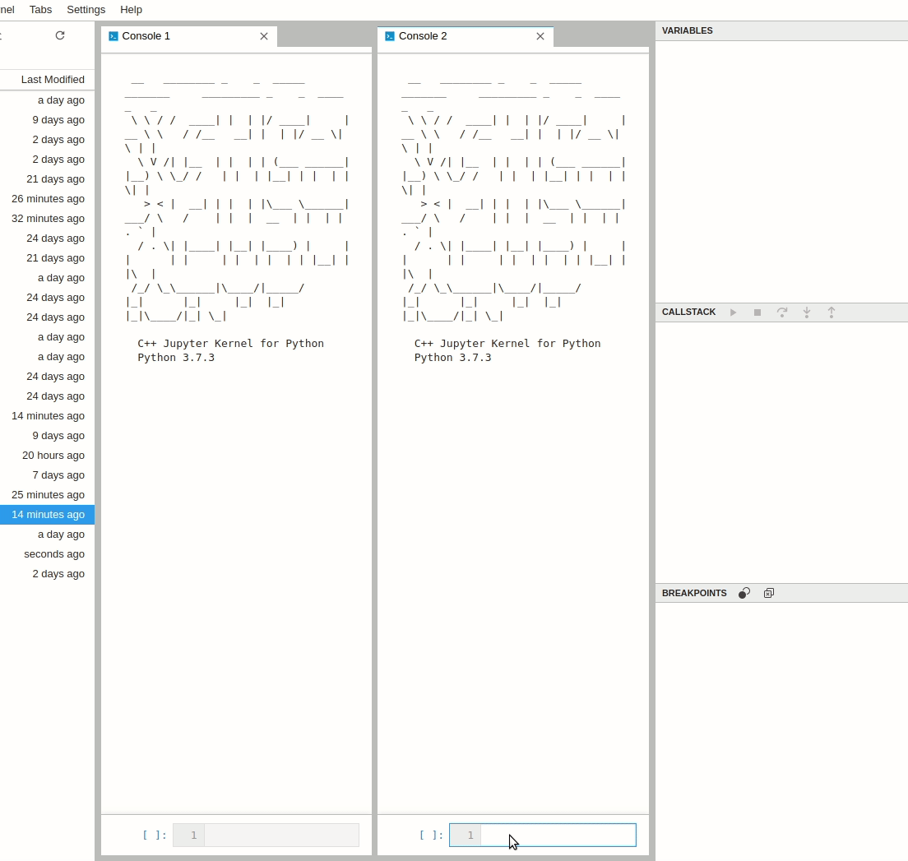Open the Tabs menu

click(40, 10)
